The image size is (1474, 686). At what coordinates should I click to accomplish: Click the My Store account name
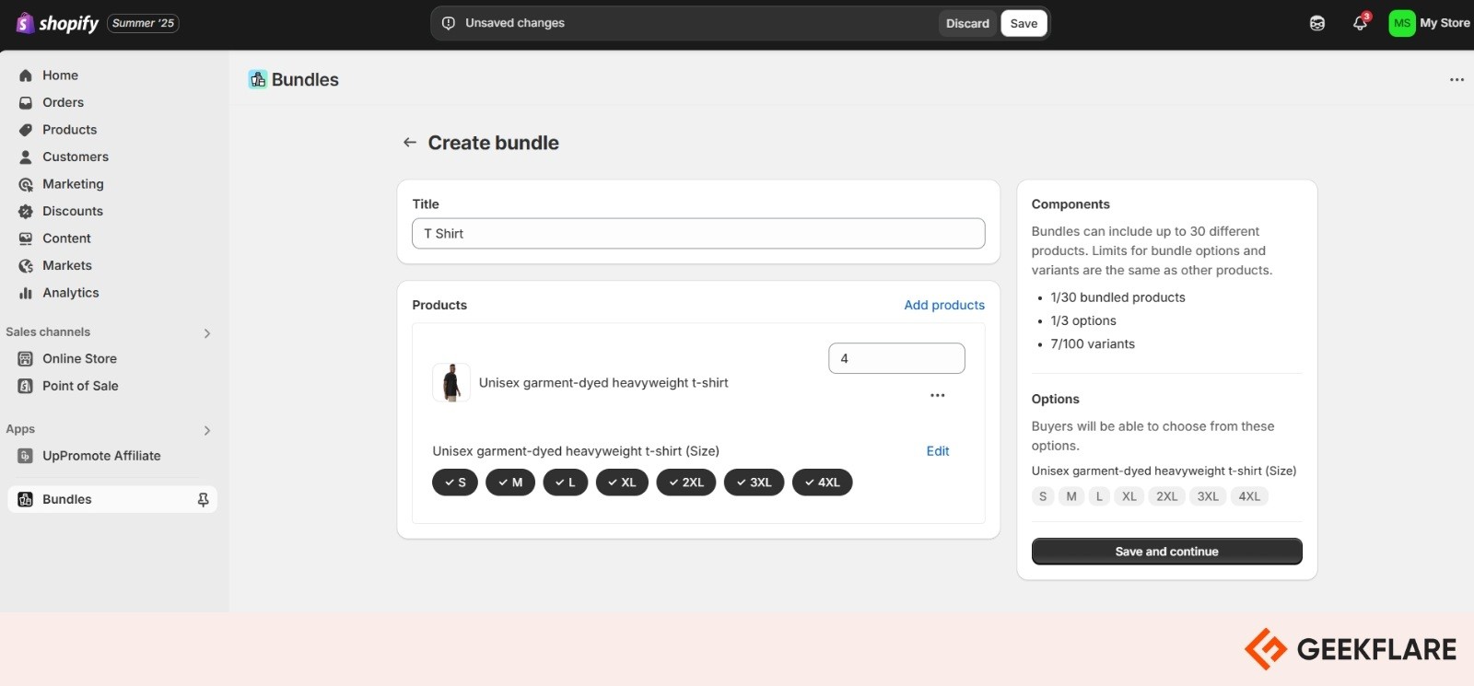point(1445,23)
